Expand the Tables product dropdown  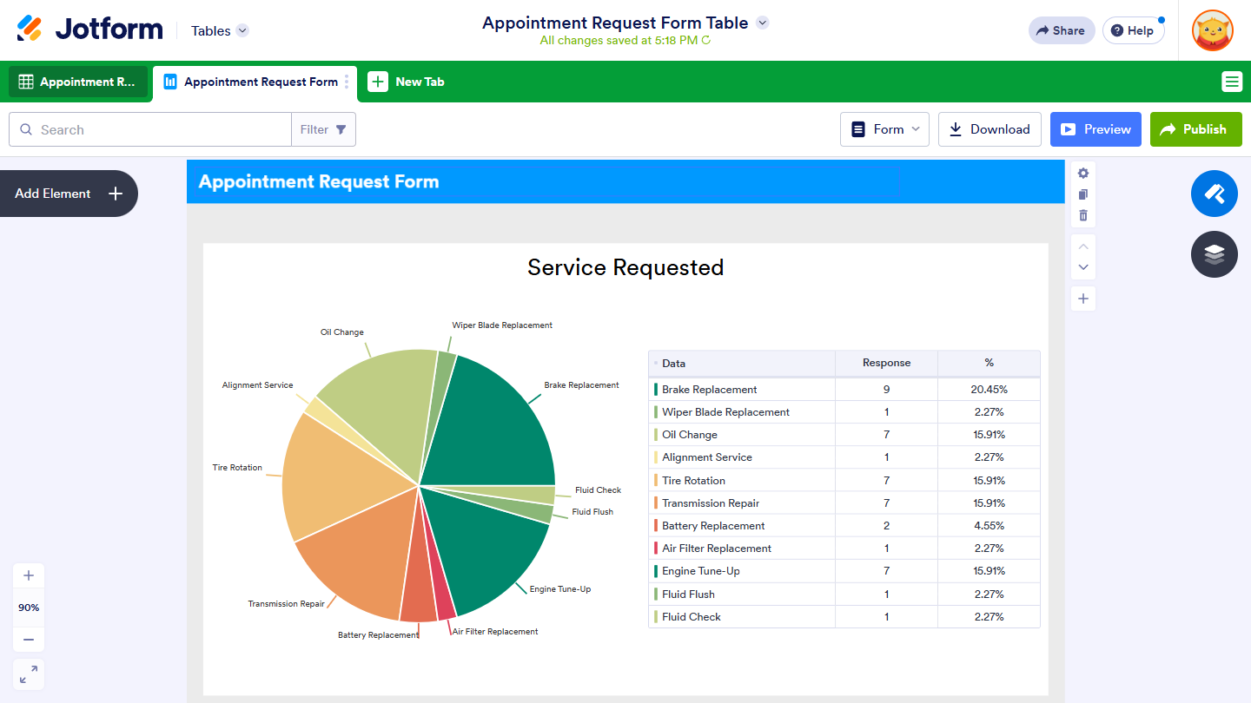(x=242, y=30)
